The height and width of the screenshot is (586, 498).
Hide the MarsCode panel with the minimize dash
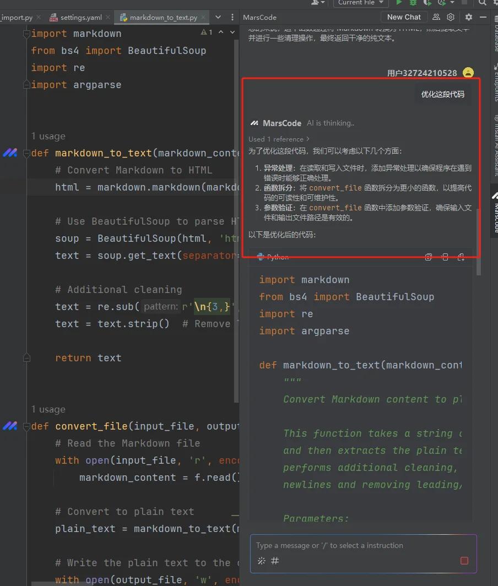click(483, 17)
